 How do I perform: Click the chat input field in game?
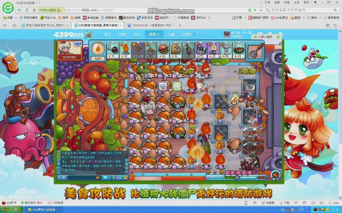click(85, 177)
